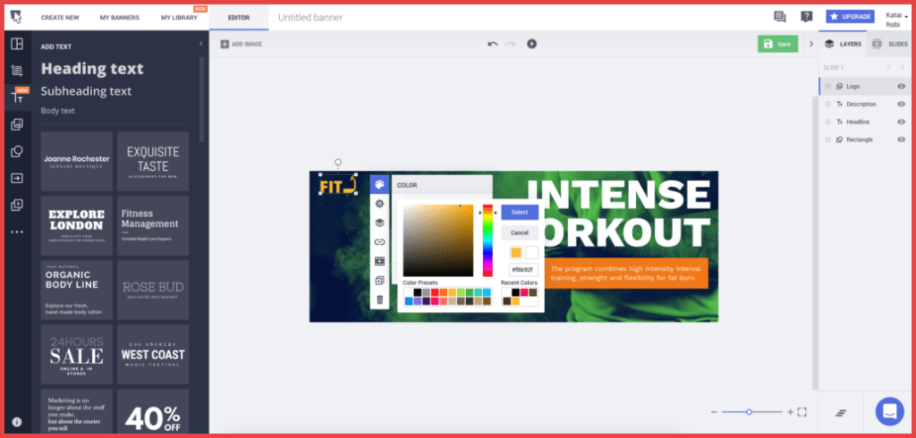Click the undo arrow in the top toolbar
Viewport: 916px width, 438px height.
click(492, 43)
